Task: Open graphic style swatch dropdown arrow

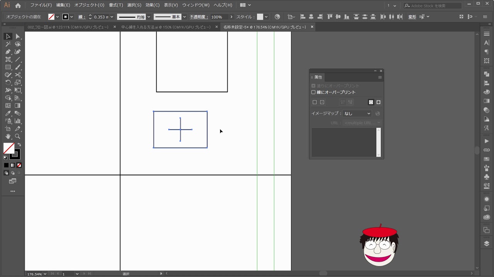Action: pyautogui.click(x=266, y=17)
